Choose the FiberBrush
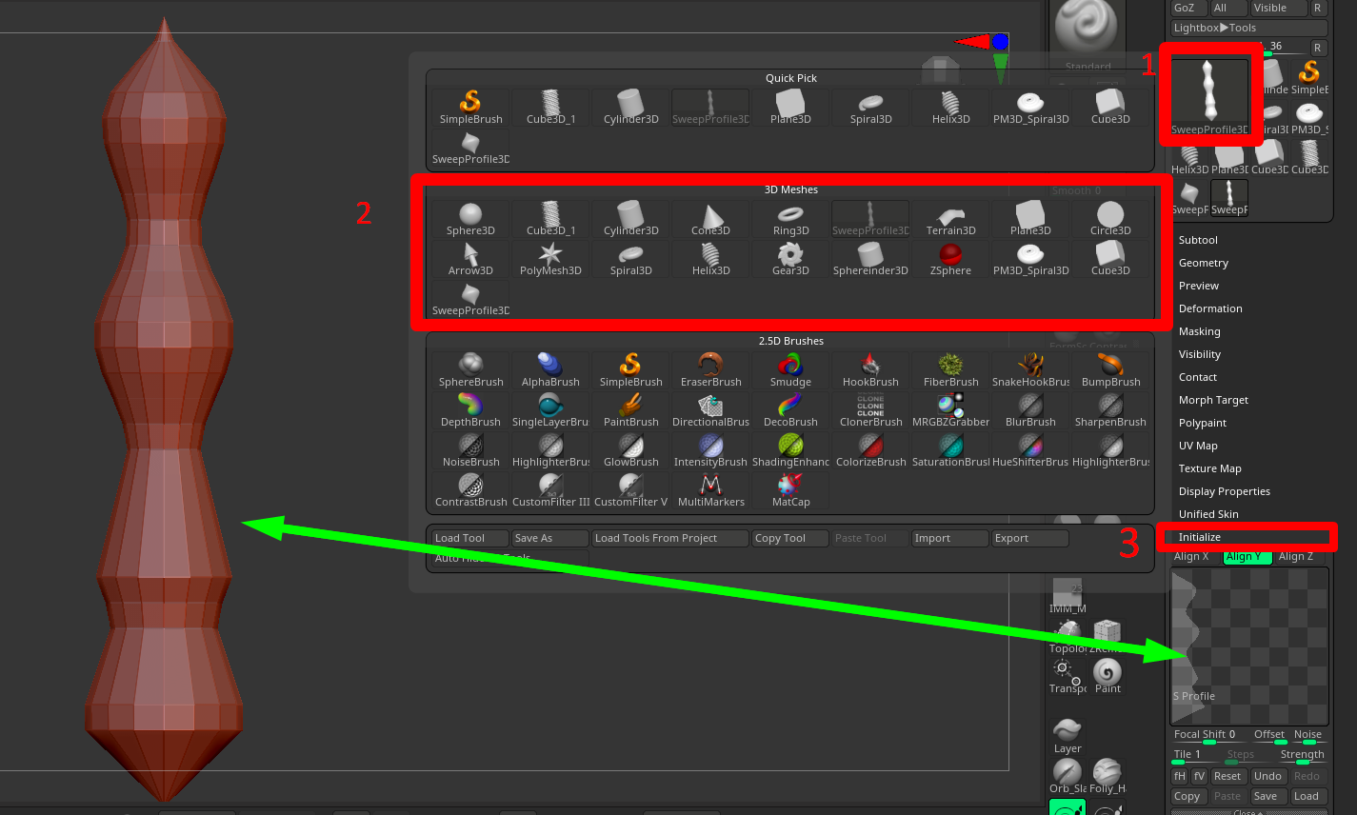1357x815 pixels. (x=950, y=370)
